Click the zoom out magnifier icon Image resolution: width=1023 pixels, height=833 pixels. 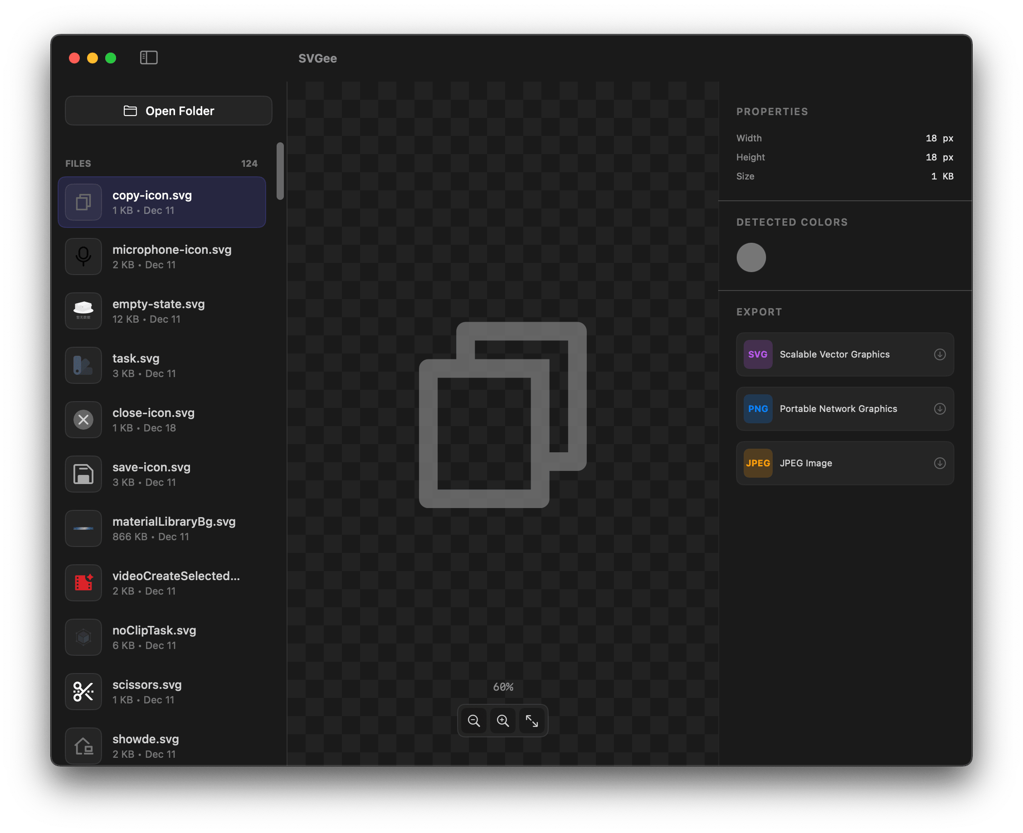click(x=473, y=720)
